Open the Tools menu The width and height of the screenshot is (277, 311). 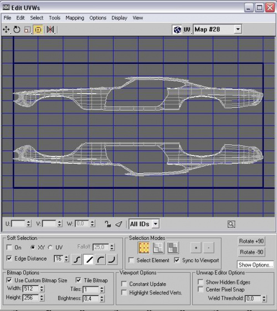(x=55, y=18)
